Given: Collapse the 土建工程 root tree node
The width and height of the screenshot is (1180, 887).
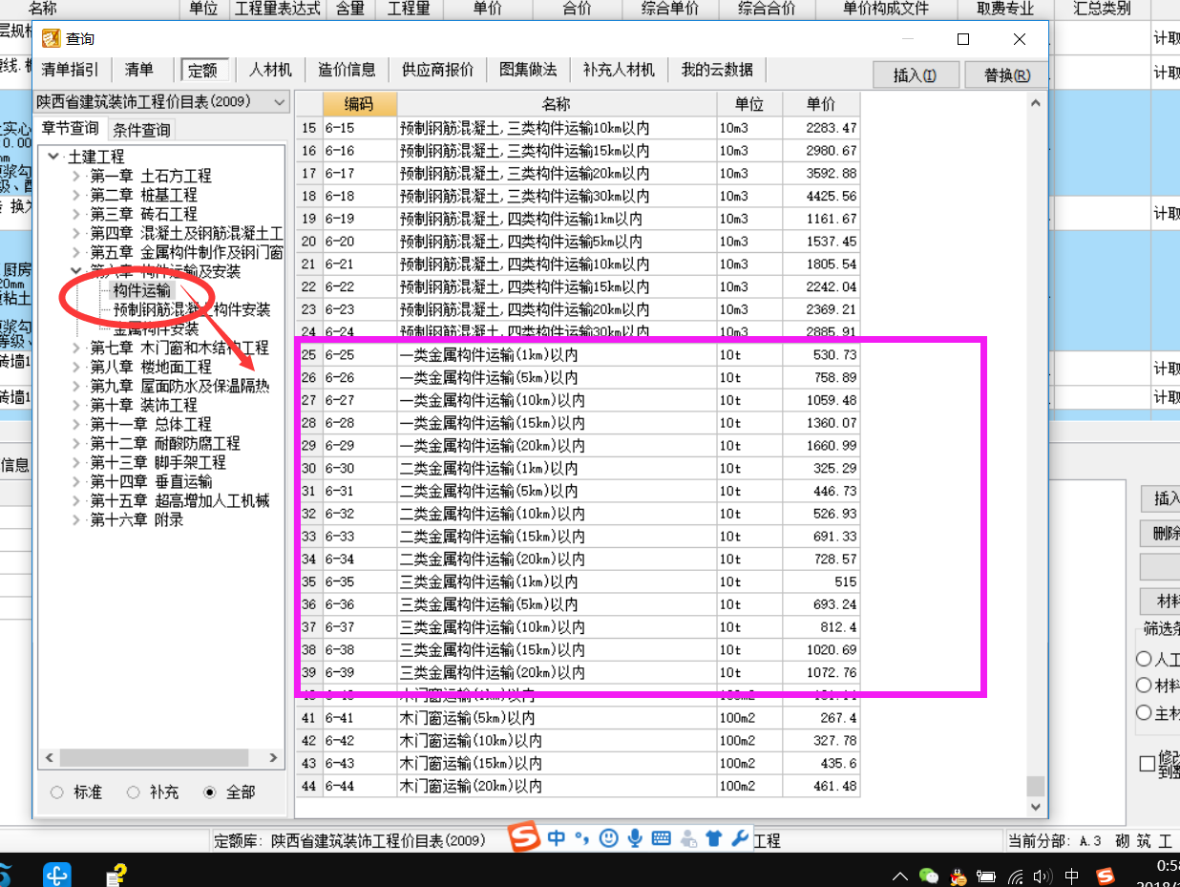Looking at the screenshot, I should [x=54, y=157].
